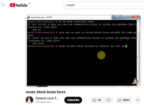The height and width of the screenshot is (105, 144).
Task: Open the hamburger guide menu
Action: point(3,5)
